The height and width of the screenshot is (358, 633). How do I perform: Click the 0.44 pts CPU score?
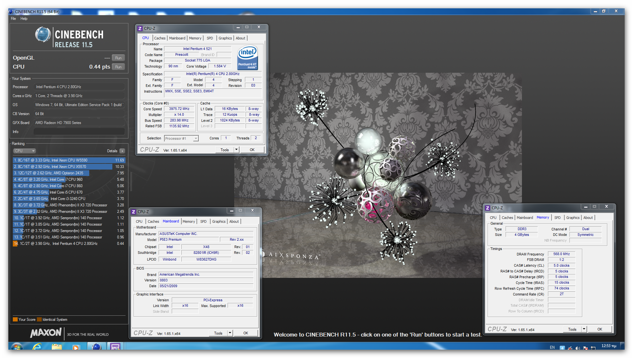point(100,67)
